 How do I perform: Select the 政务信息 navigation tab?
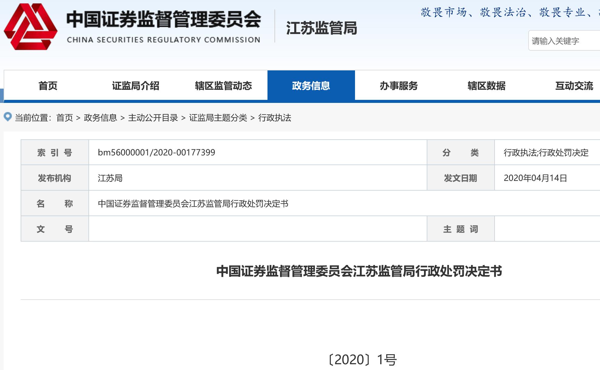311,86
